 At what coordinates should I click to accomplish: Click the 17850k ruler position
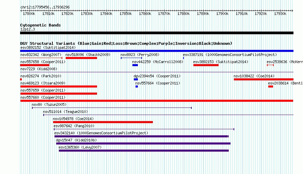click(x=126, y=14)
